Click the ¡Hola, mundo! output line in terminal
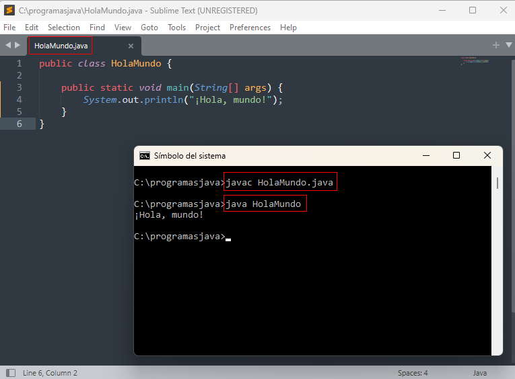Image resolution: width=515 pixels, height=379 pixels. pos(169,215)
